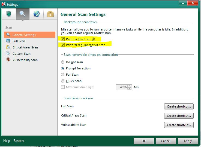Select the Scan magnifier tab
Viewport: 201px width, 147px height.
23,14
